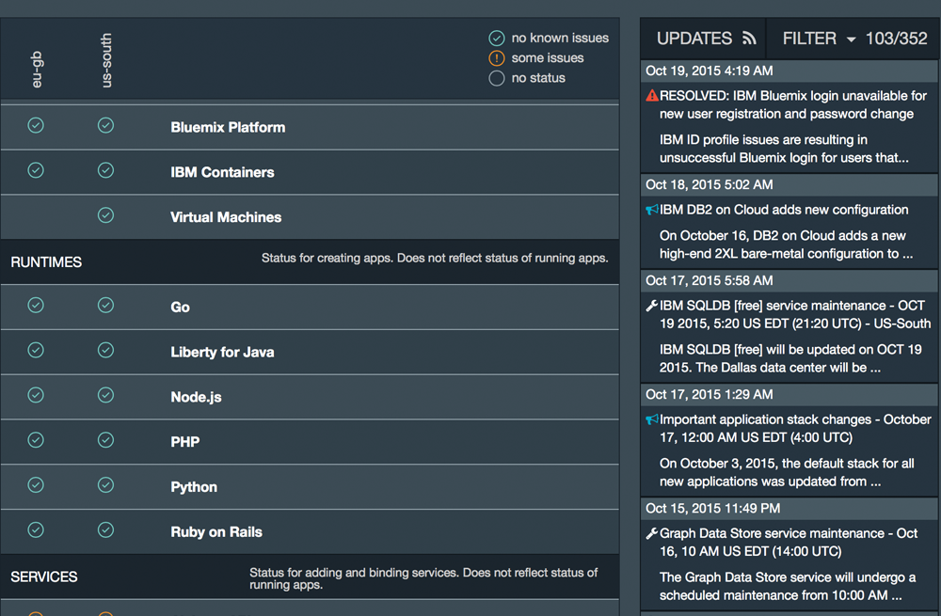Open Important application stack changes update
This screenshot has height=616, width=941.
[795, 428]
